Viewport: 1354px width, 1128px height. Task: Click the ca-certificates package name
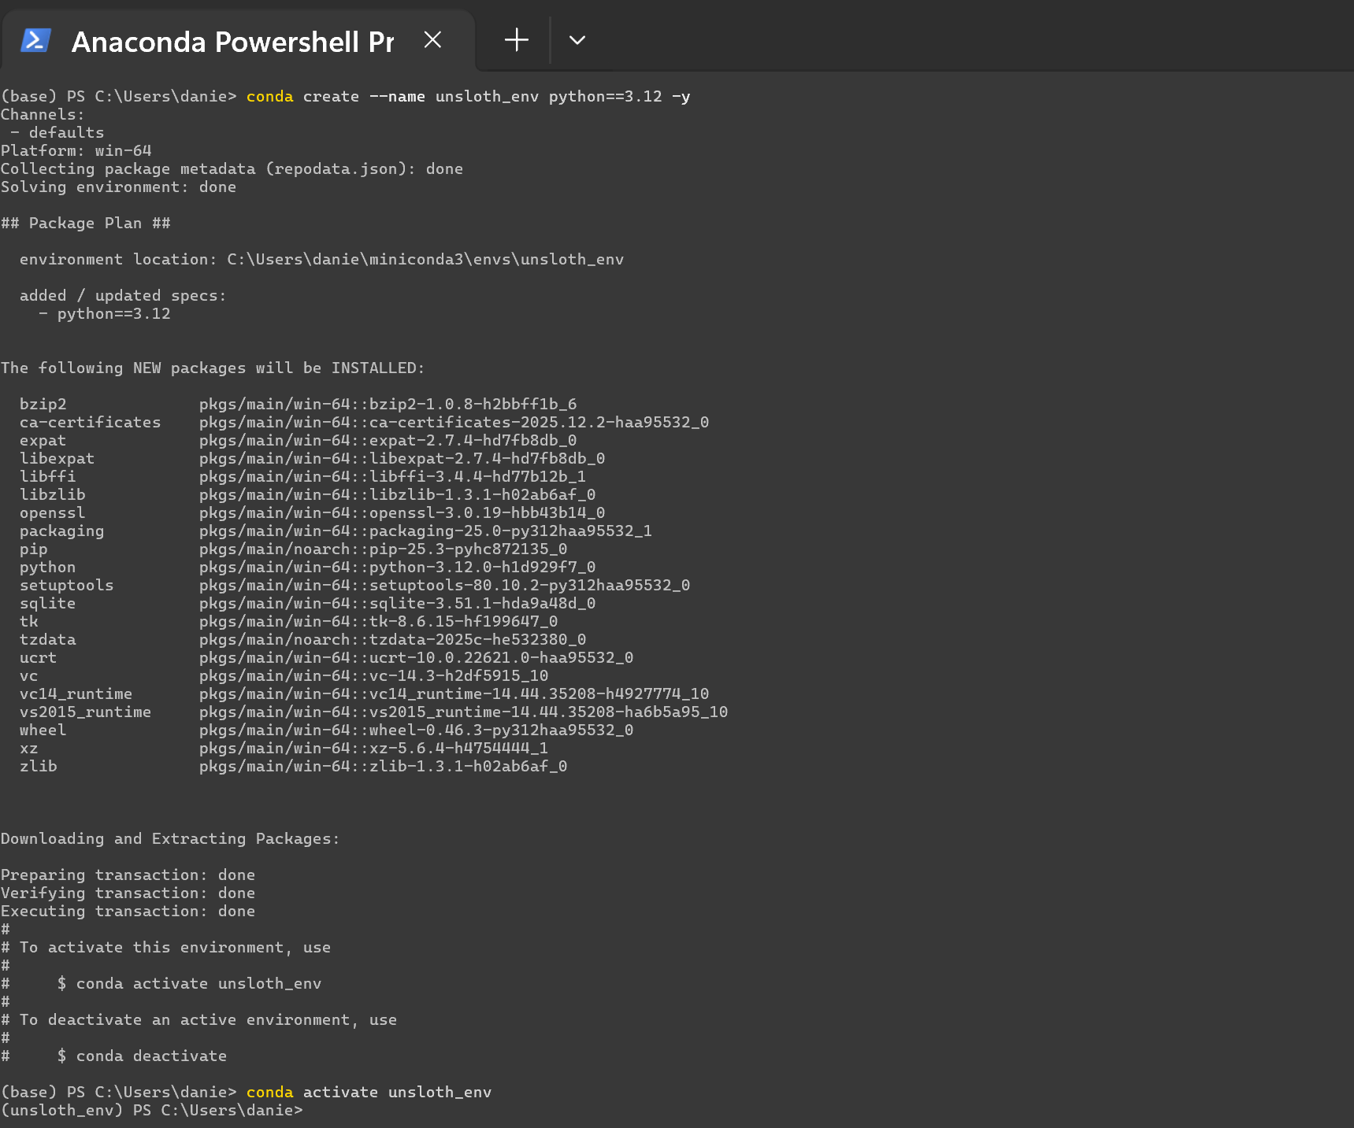[90, 423]
